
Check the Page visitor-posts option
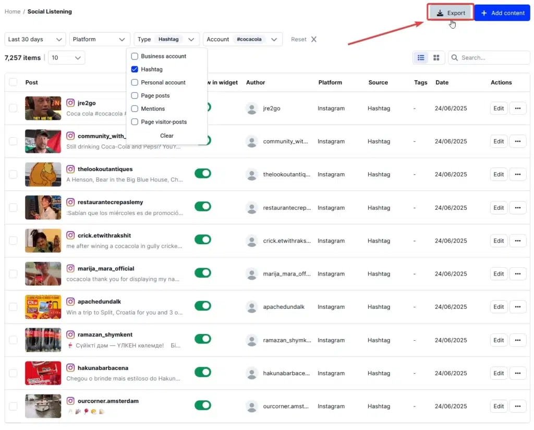click(x=135, y=122)
